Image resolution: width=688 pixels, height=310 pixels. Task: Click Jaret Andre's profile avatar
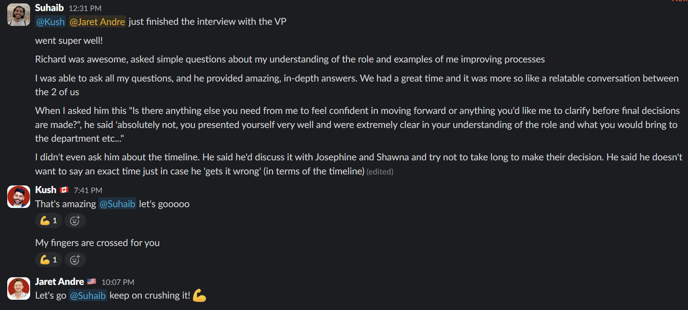click(x=19, y=288)
